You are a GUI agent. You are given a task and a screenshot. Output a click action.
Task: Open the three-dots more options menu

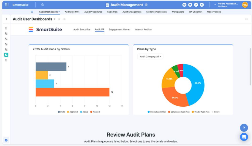click(x=246, y=19)
